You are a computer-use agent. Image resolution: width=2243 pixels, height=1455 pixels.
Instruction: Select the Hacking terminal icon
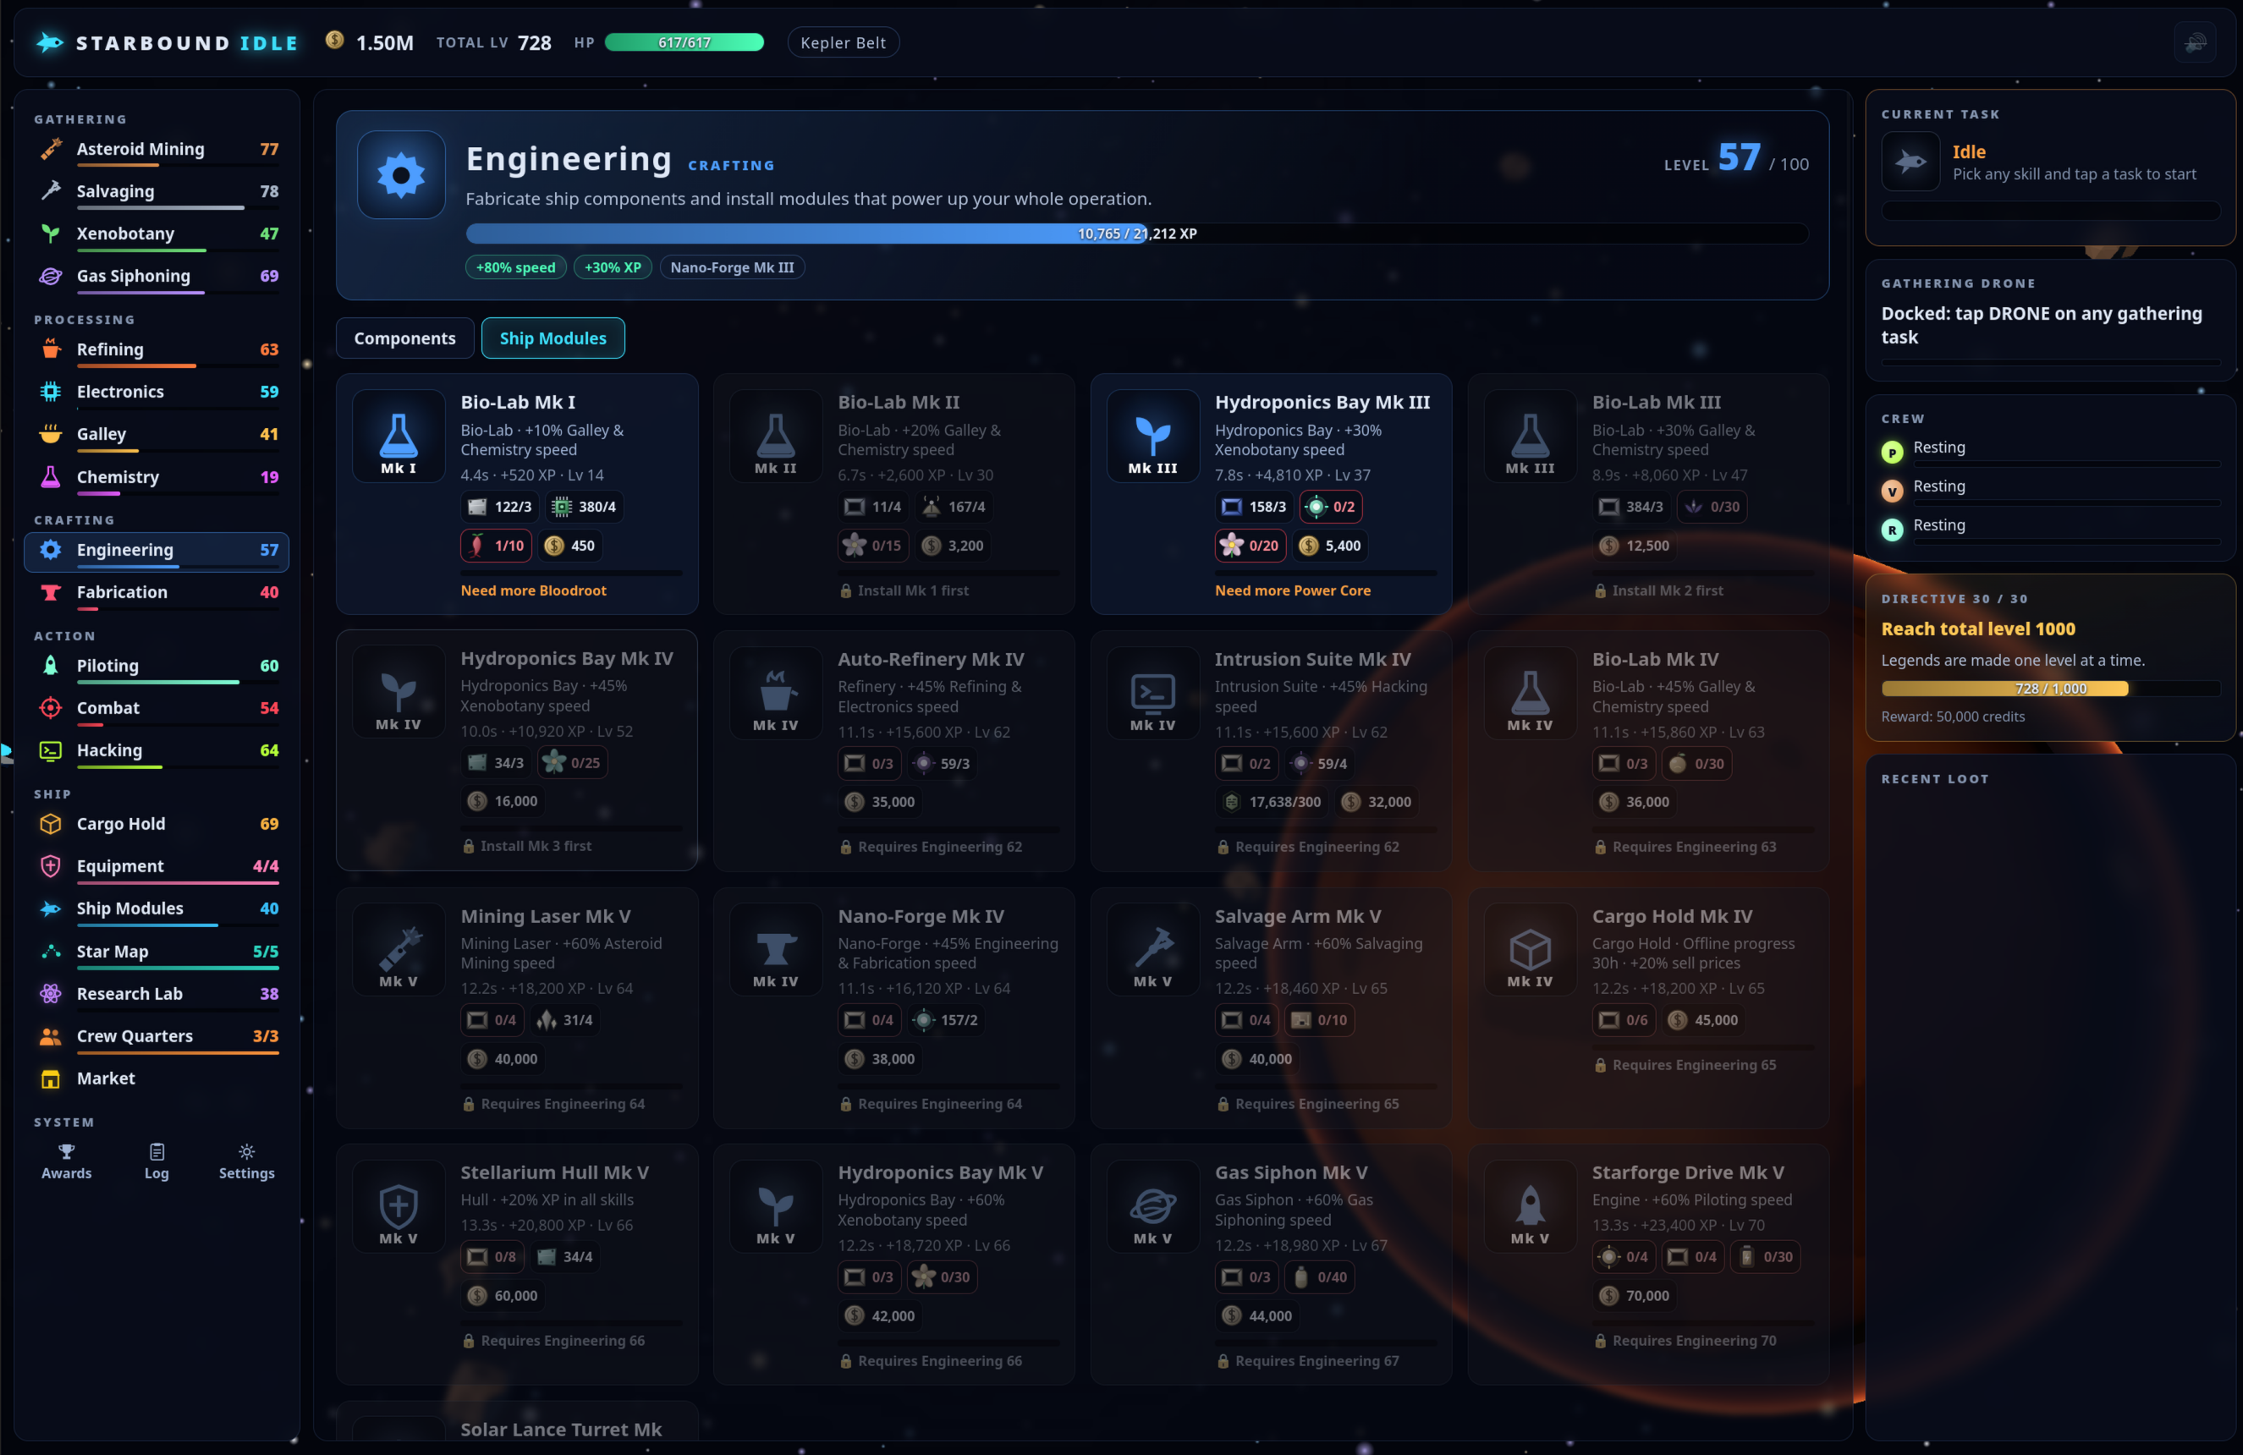(x=51, y=751)
